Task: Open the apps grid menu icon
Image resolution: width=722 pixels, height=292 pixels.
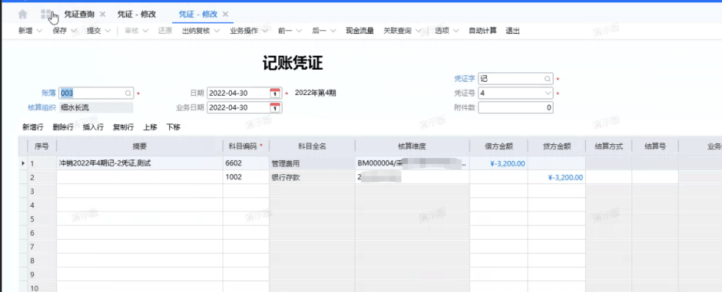Action: point(46,14)
